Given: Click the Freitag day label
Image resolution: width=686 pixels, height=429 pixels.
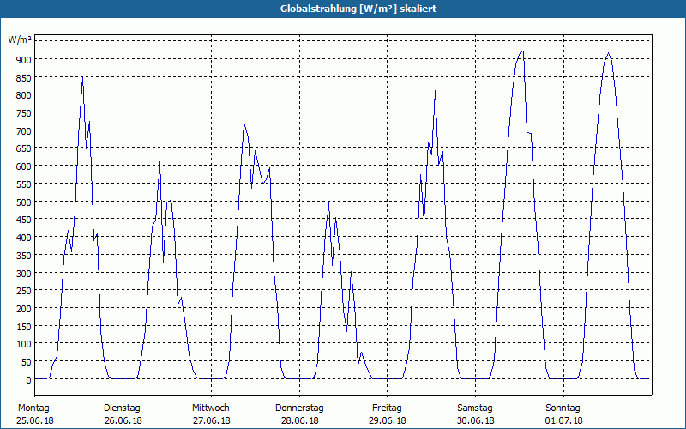Looking at the screenshot, I should [387, 408].
